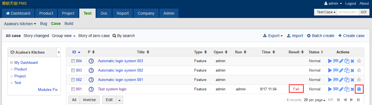View results of case 004 flag icon
This screenshot has height=105, width=372.
(x=336, y=61)
